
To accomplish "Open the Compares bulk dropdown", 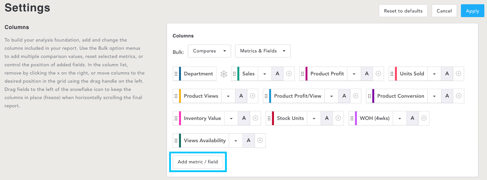I will click(209, 51).
